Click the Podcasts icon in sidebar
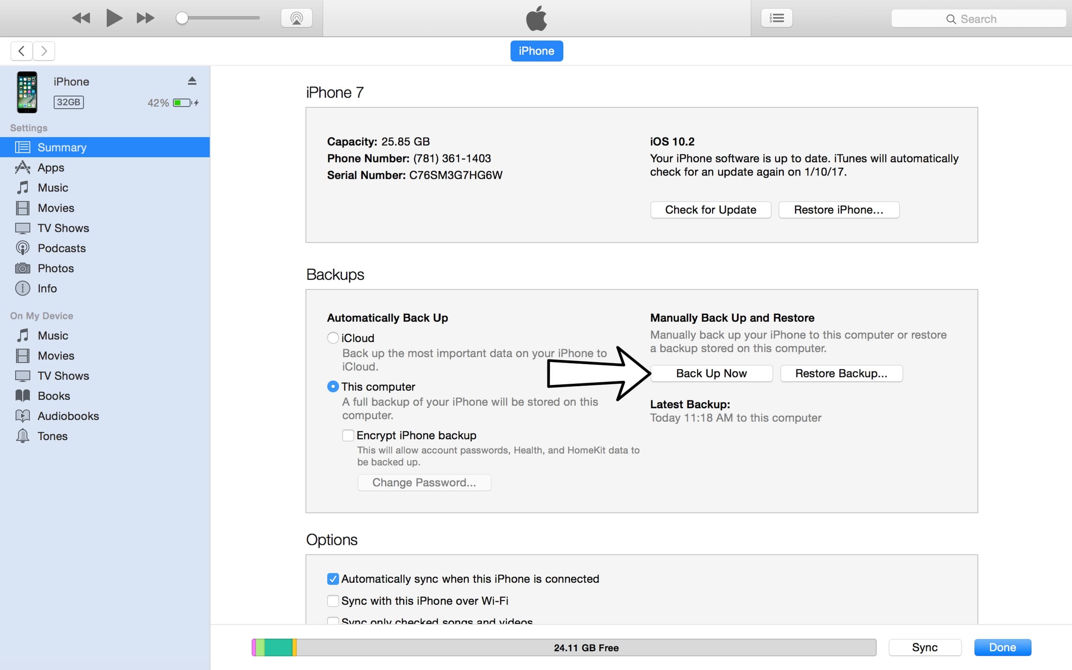Viewport: 1072px width, 670px height. coord(22,248)
